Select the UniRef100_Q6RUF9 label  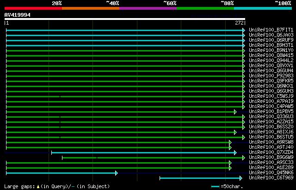click(x=271, y=40)
